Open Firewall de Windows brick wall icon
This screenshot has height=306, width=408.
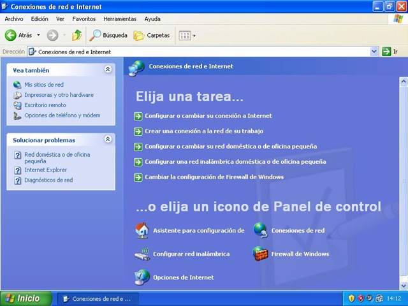pos(260,254)
